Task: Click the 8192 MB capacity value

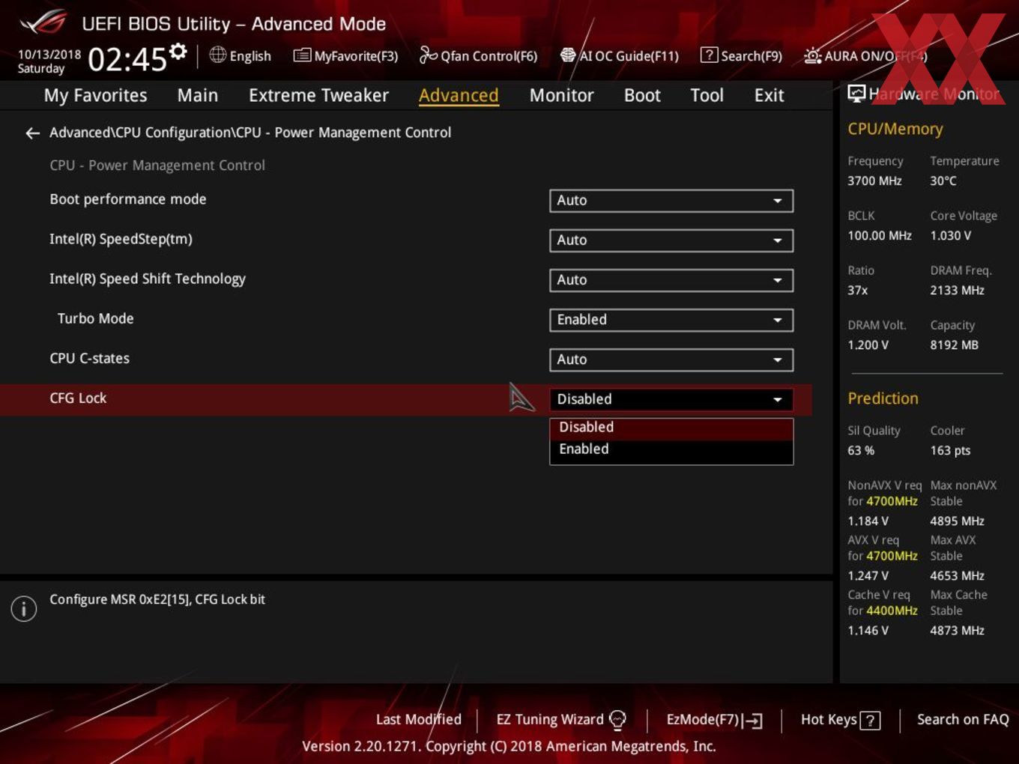Action: (954, 345)
